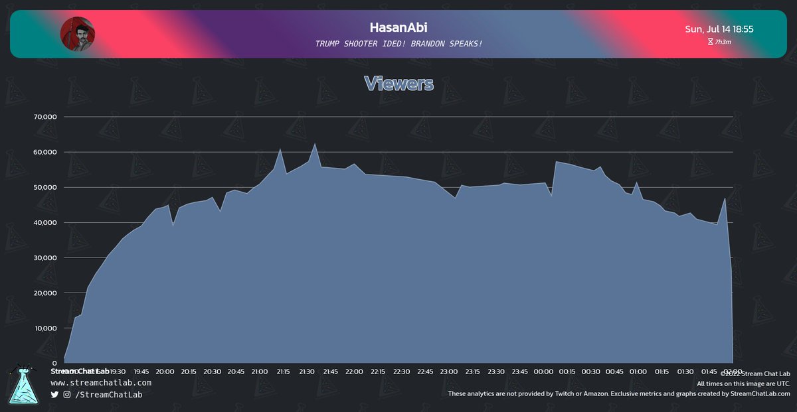Click the 23:00 time axis label
The width and height of the screenshot is (797, 412).
coord(449,372)
